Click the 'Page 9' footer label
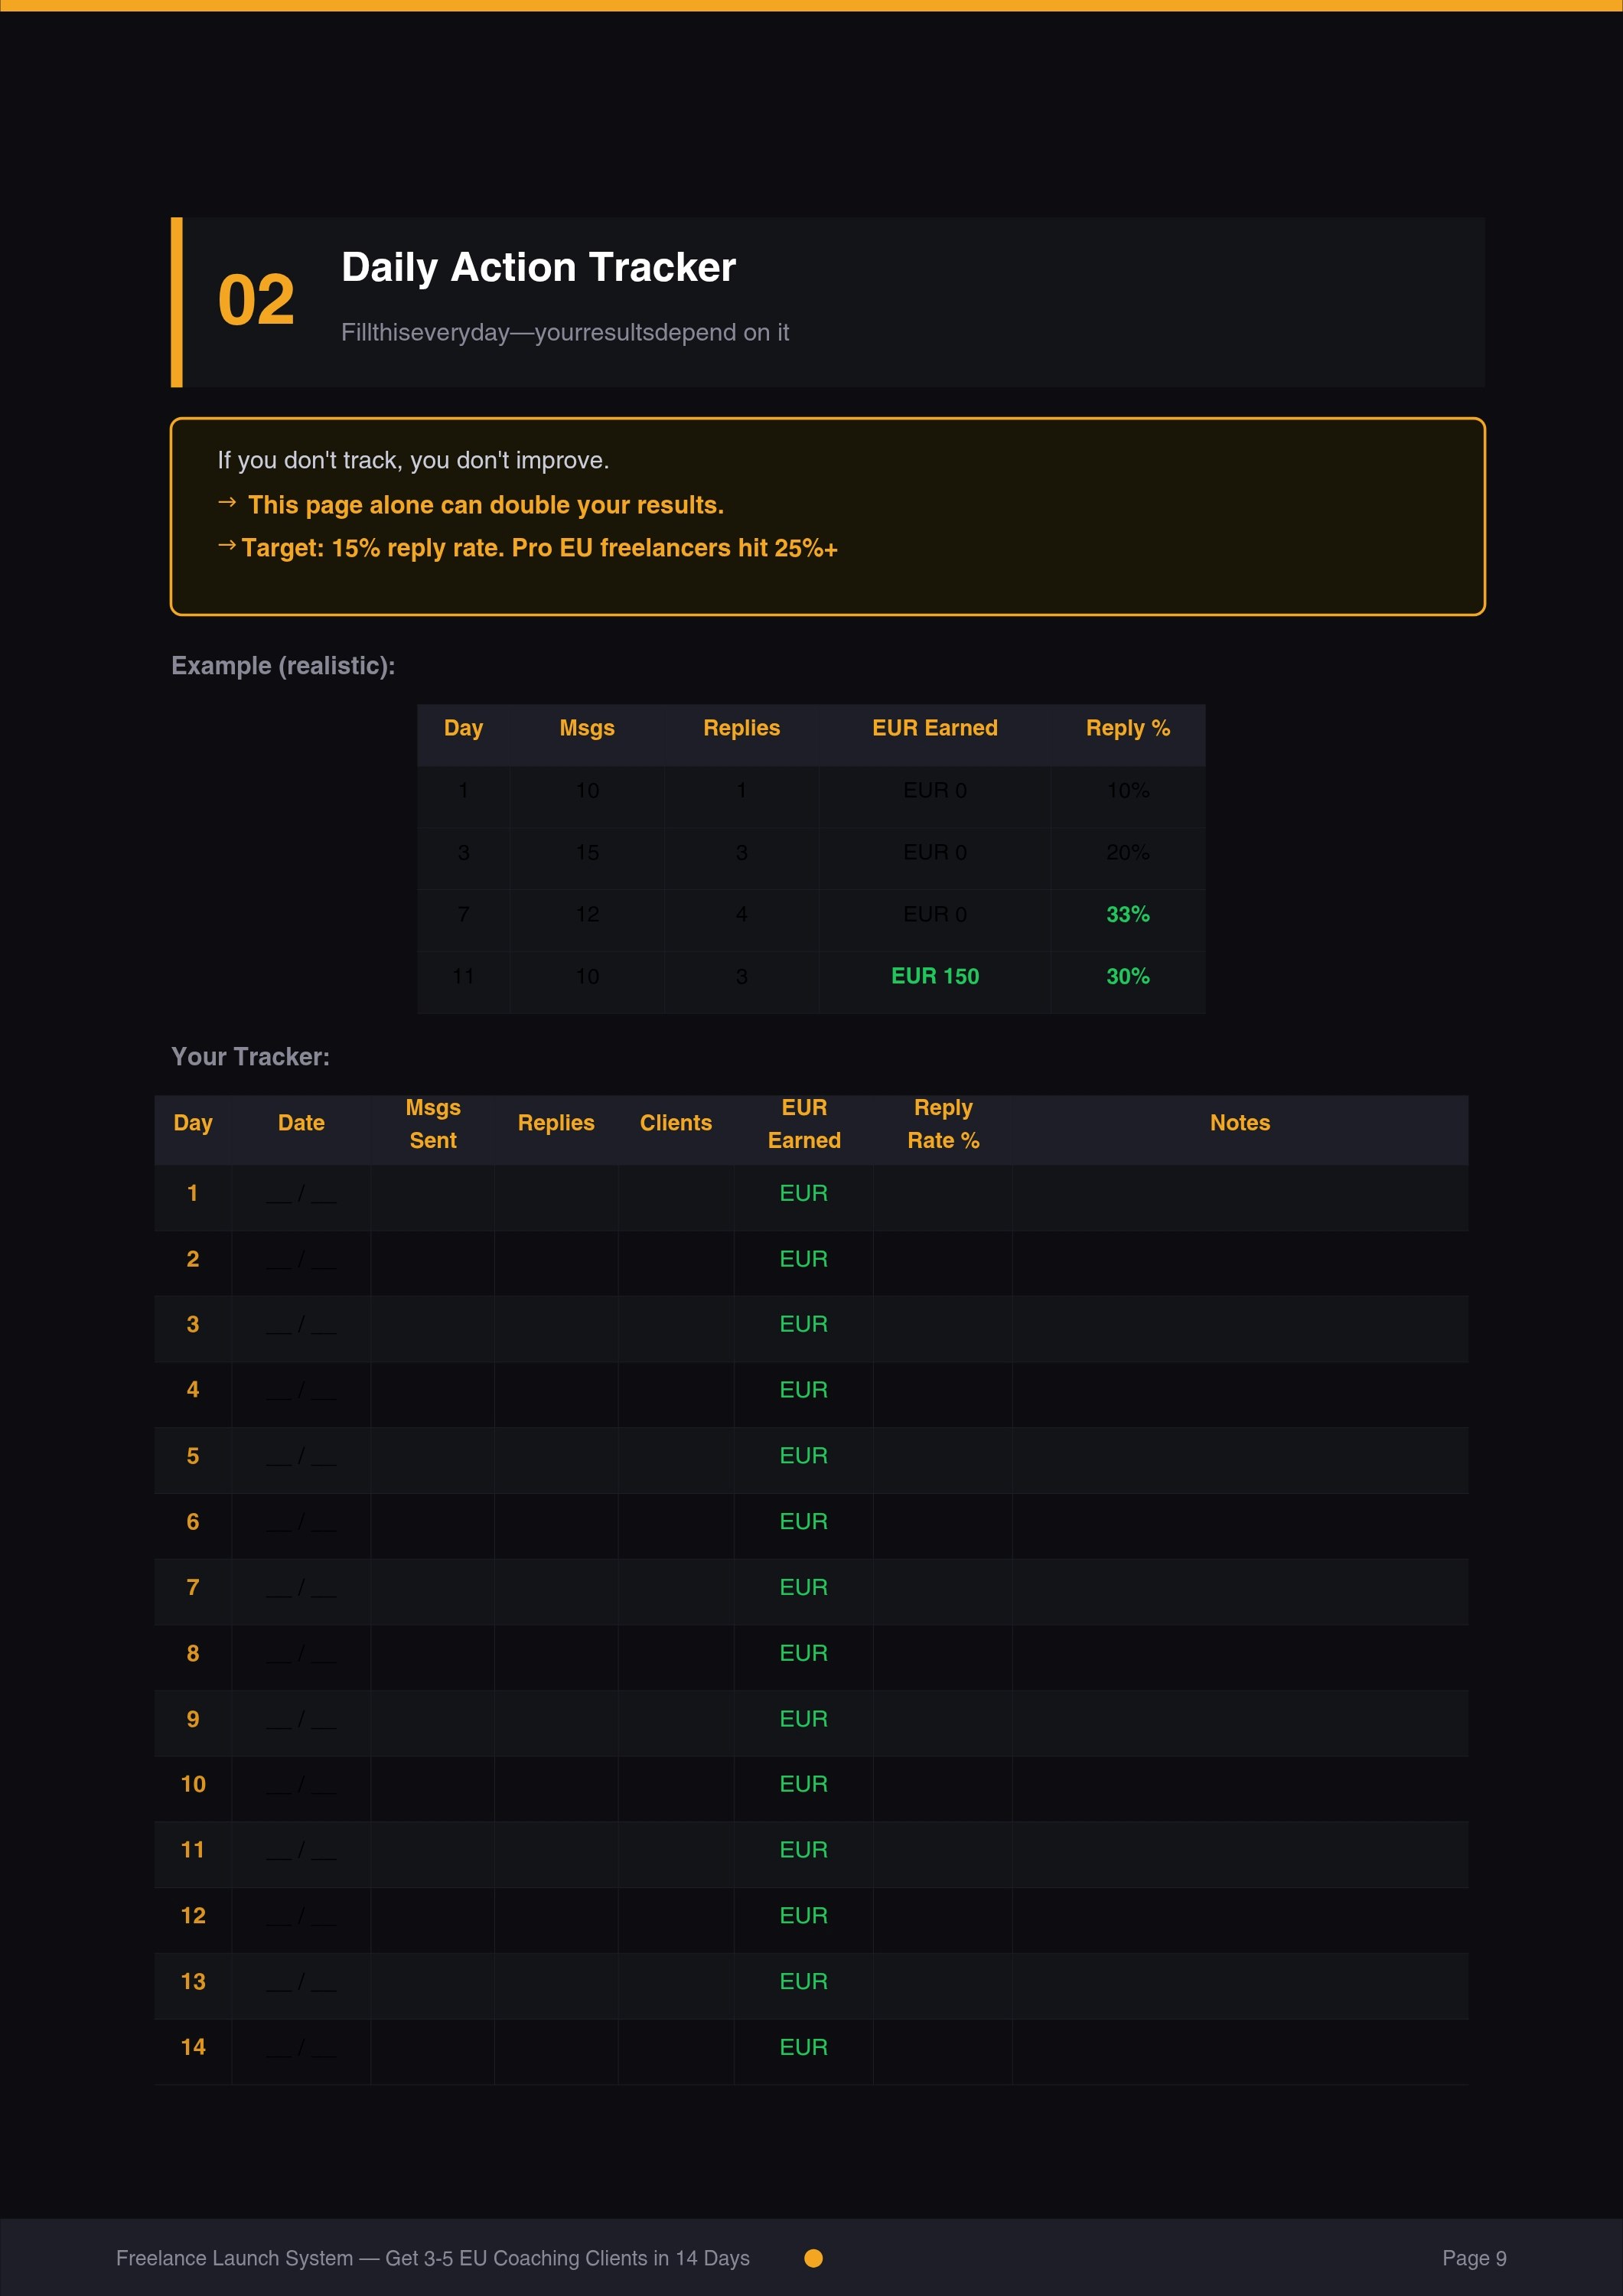The width and height of the screenshot is (1623, 2296). click(1475, 2258)
